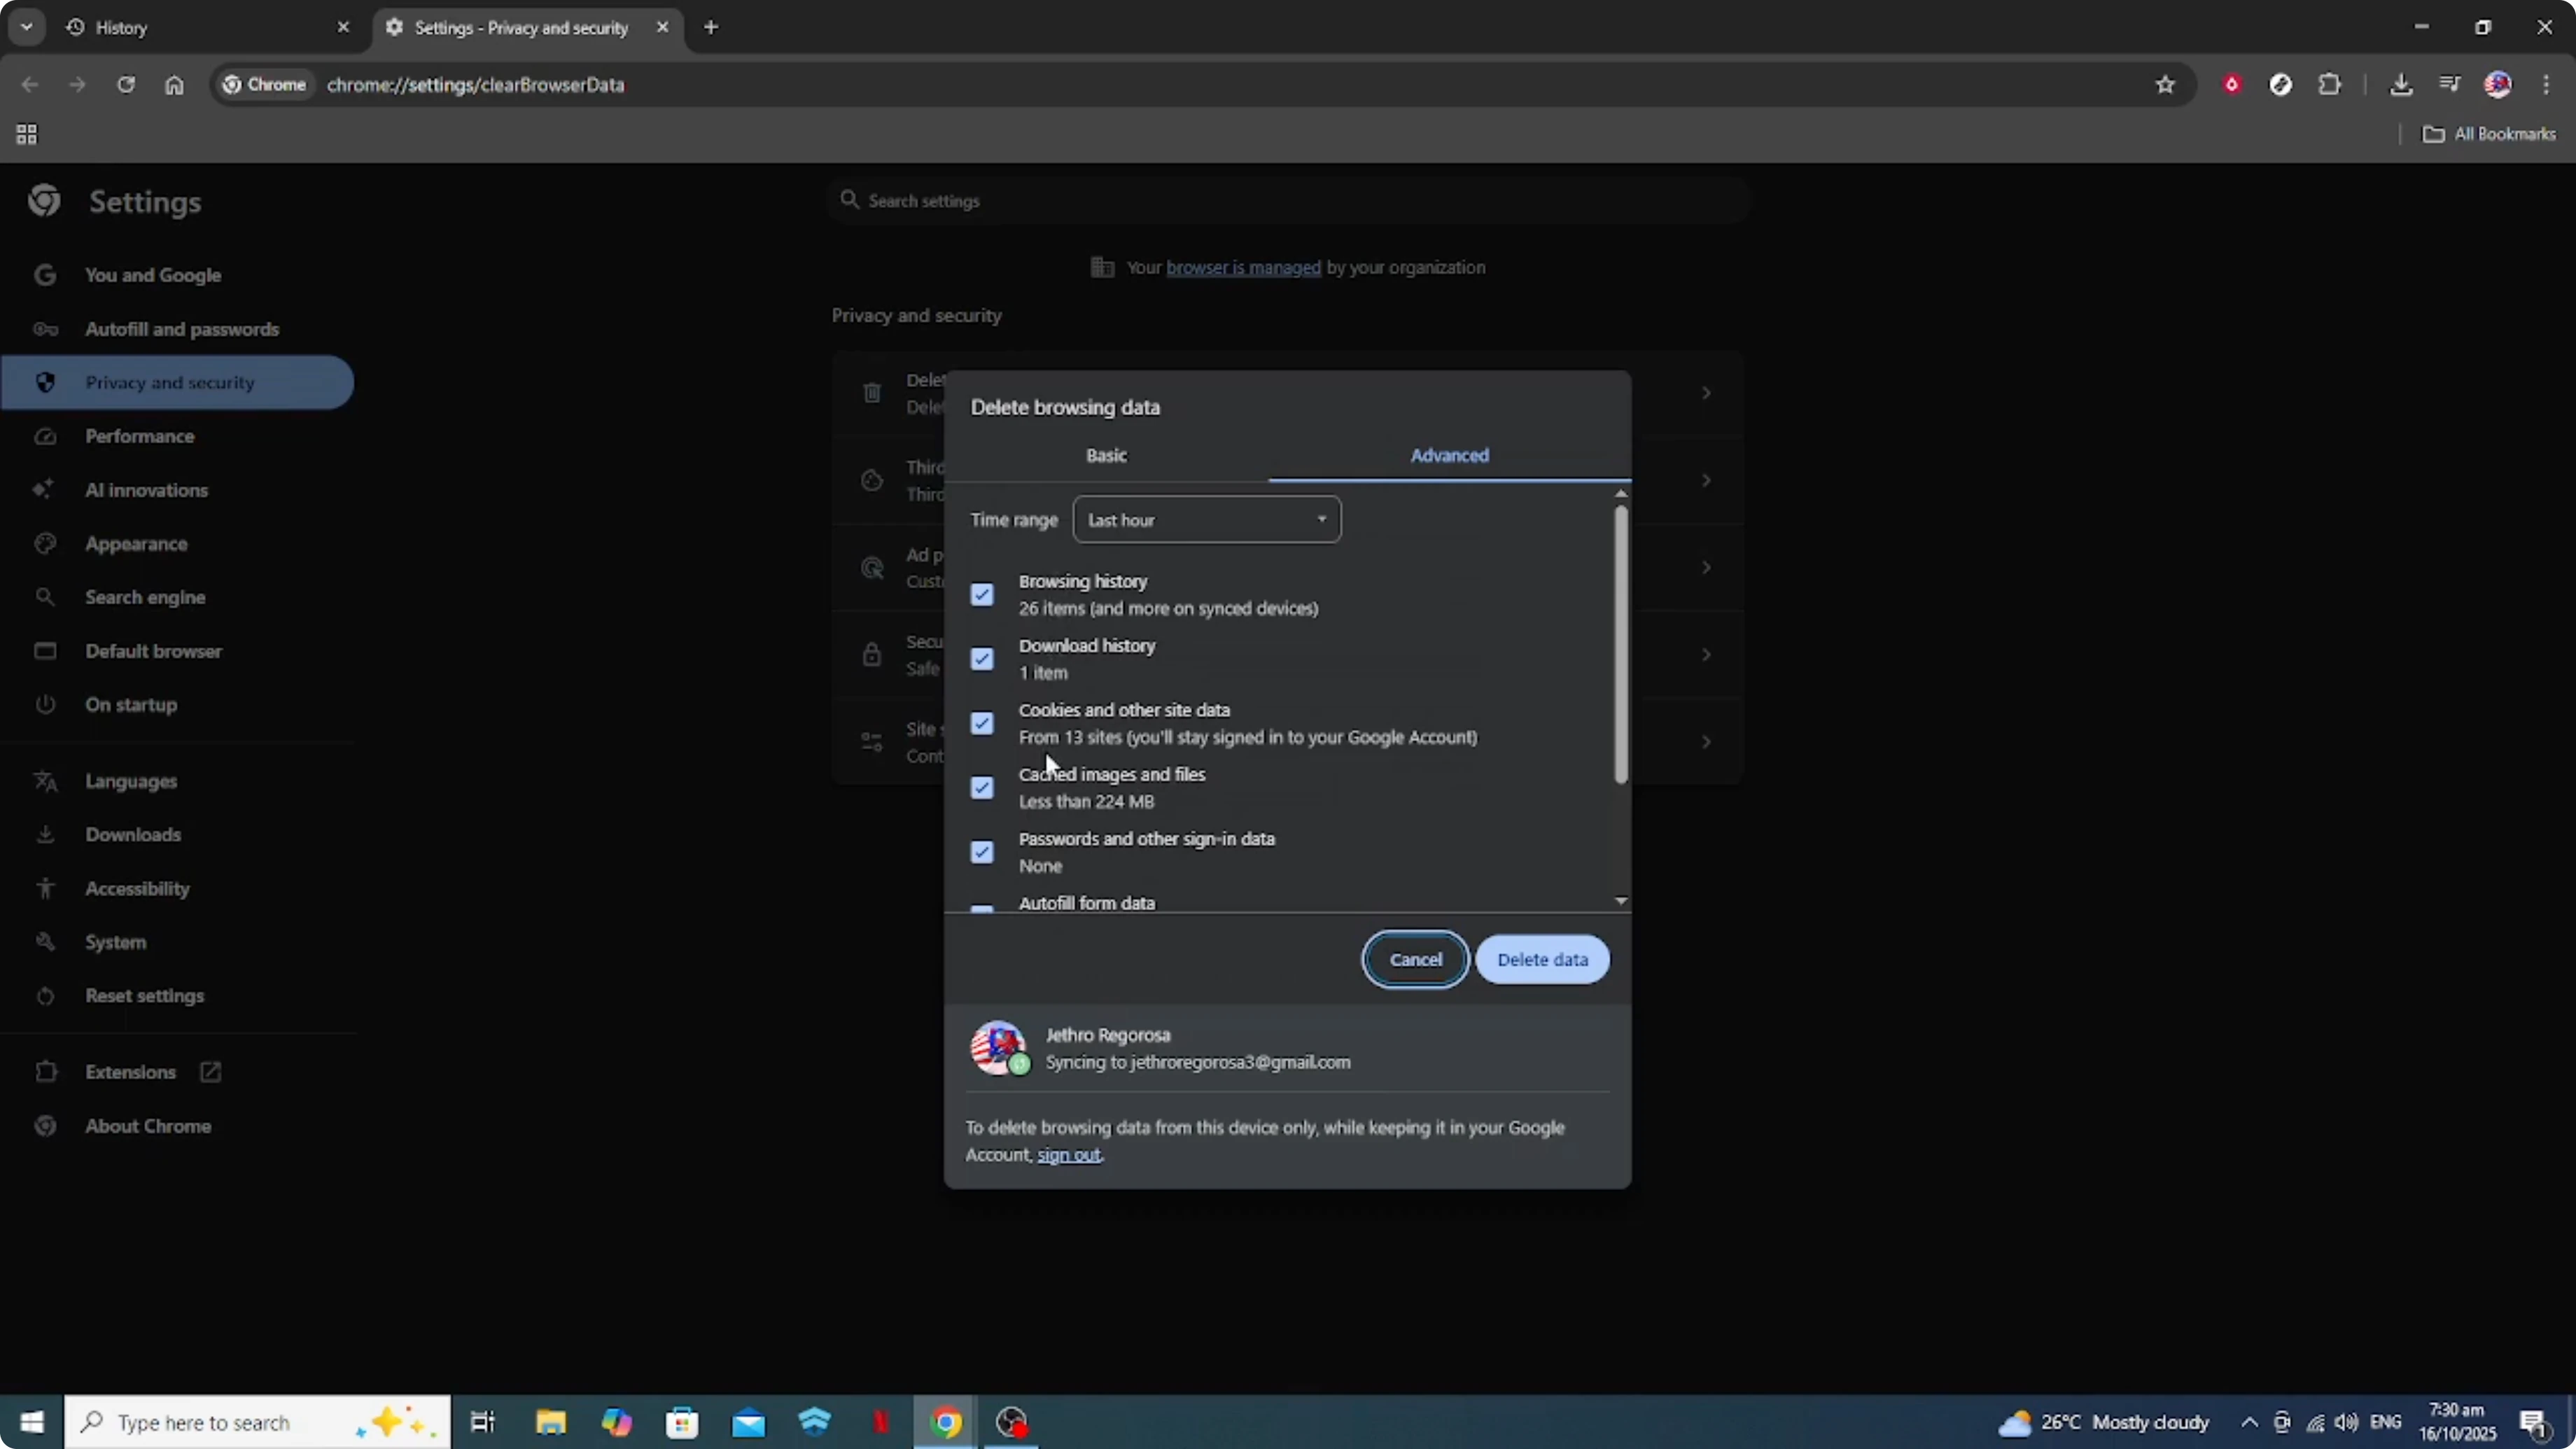The height and width of the screenshot is (1449, 2576).
Task: Open the Time range dropdown
Action: coord(1206,520)
